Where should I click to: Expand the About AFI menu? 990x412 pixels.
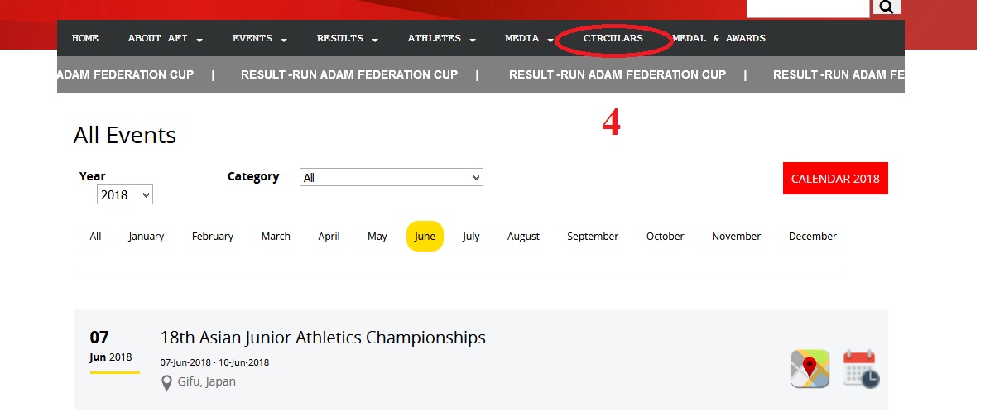pos(165,39)
